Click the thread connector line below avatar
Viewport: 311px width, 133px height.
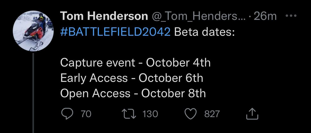click(x=33, y=93)
